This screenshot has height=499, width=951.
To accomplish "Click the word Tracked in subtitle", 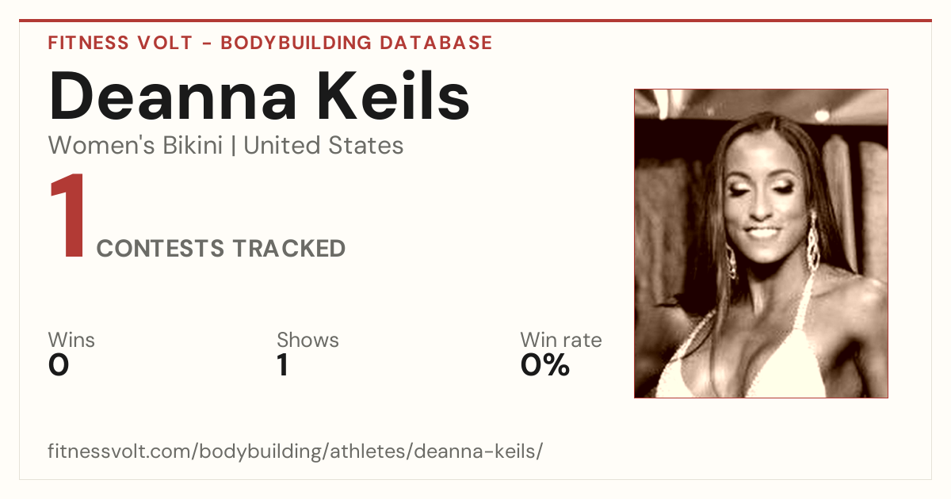I will [288, 249].
